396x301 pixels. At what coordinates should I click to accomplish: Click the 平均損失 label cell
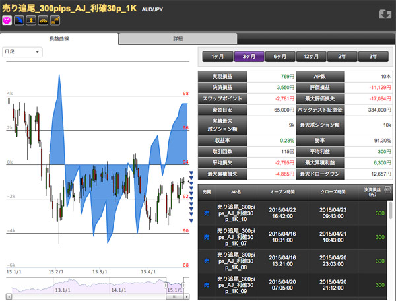point(222,162)
